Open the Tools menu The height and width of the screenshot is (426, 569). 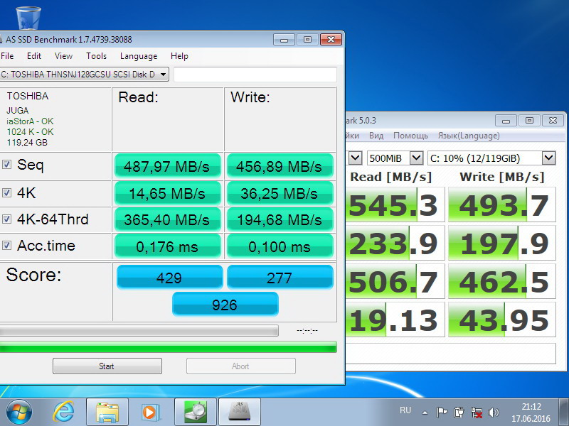coord(96,56)
